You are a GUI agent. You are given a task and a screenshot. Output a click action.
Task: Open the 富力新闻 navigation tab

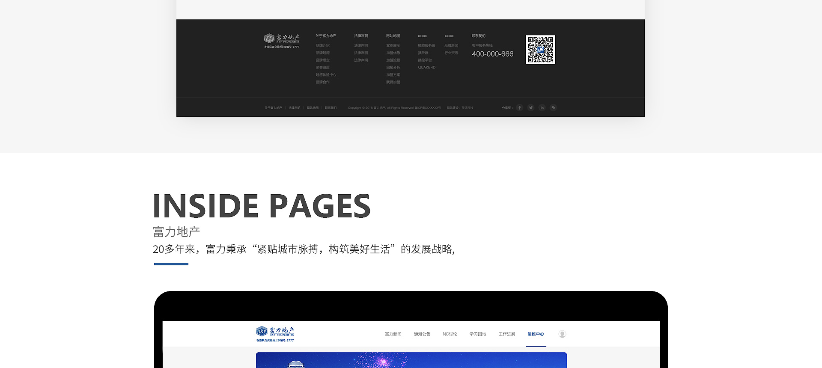pyautogui.click(x=393, y=334)
